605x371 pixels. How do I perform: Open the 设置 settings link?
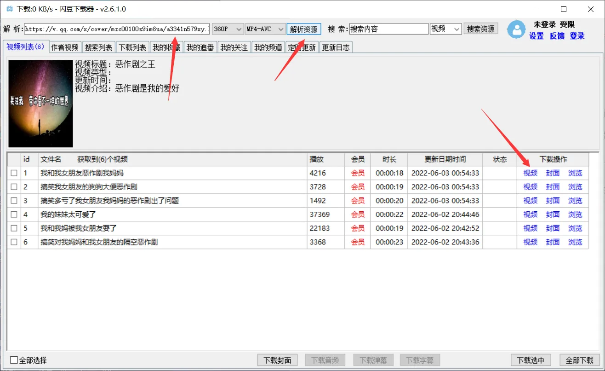point(537,36)
